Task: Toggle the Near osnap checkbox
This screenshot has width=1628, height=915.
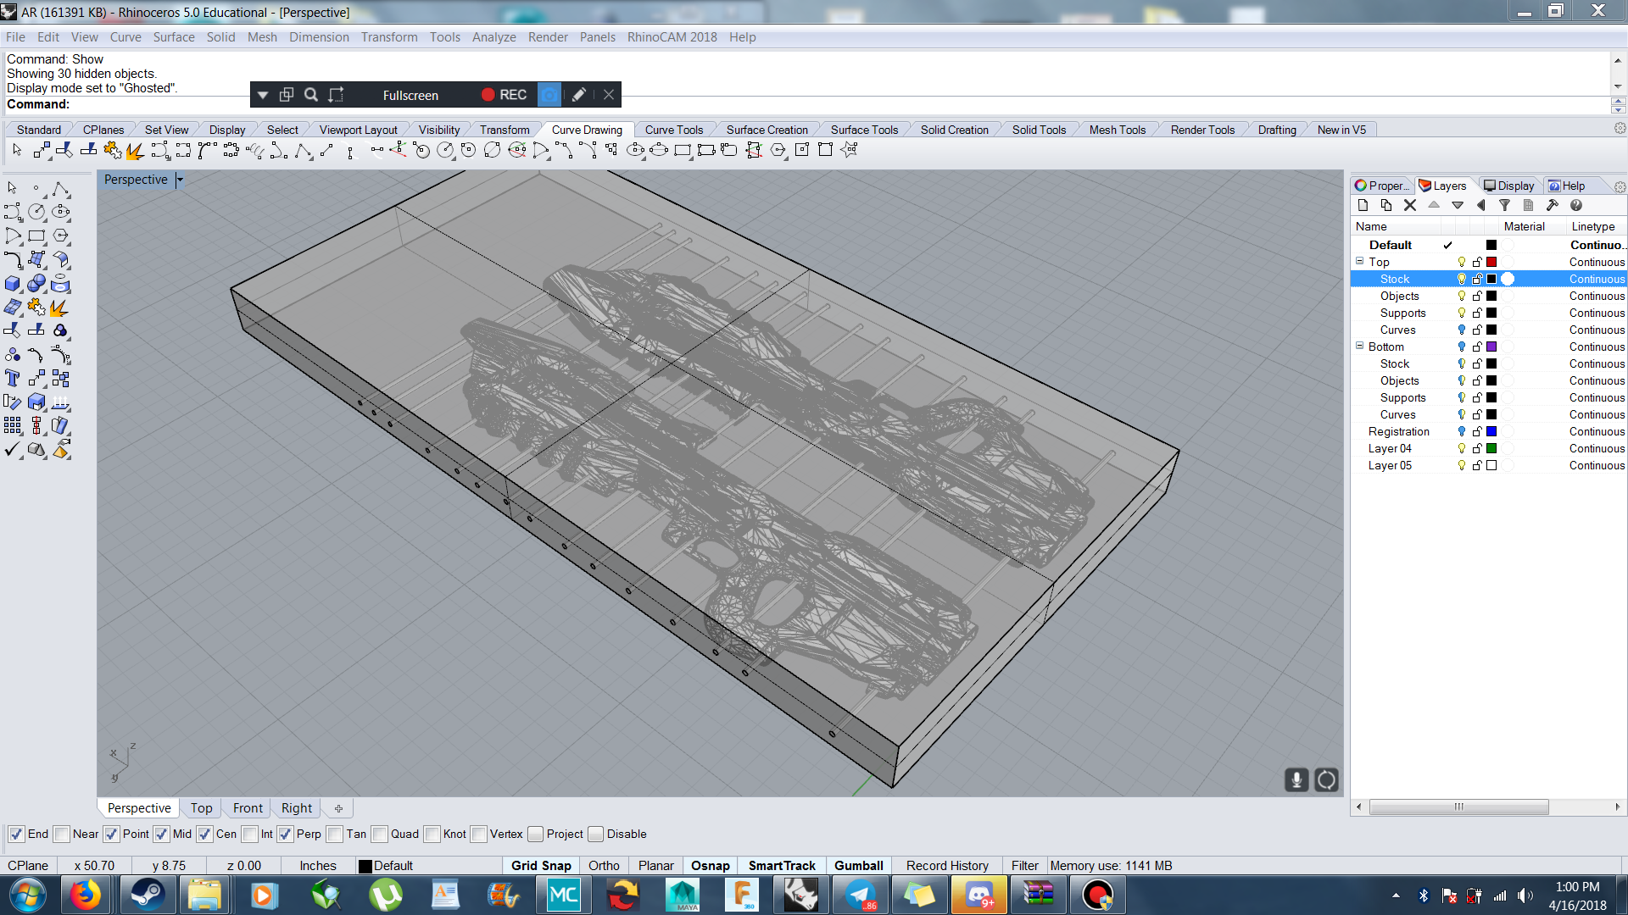Action: pyautogui.click(x=62, y=835)
